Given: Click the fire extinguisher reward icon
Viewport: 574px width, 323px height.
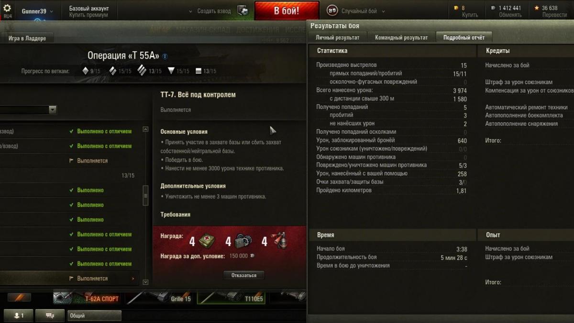Looking at the screenshot, I should [279, 241].
